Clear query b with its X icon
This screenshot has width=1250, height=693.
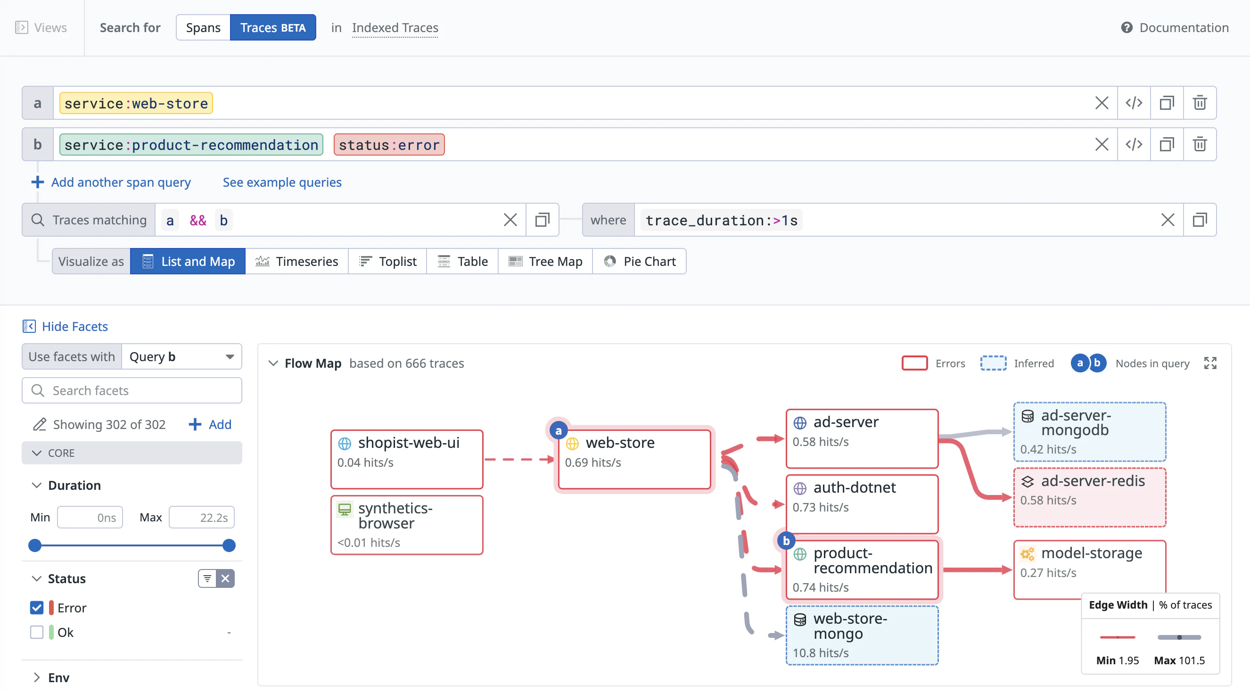pos(1102,145)
